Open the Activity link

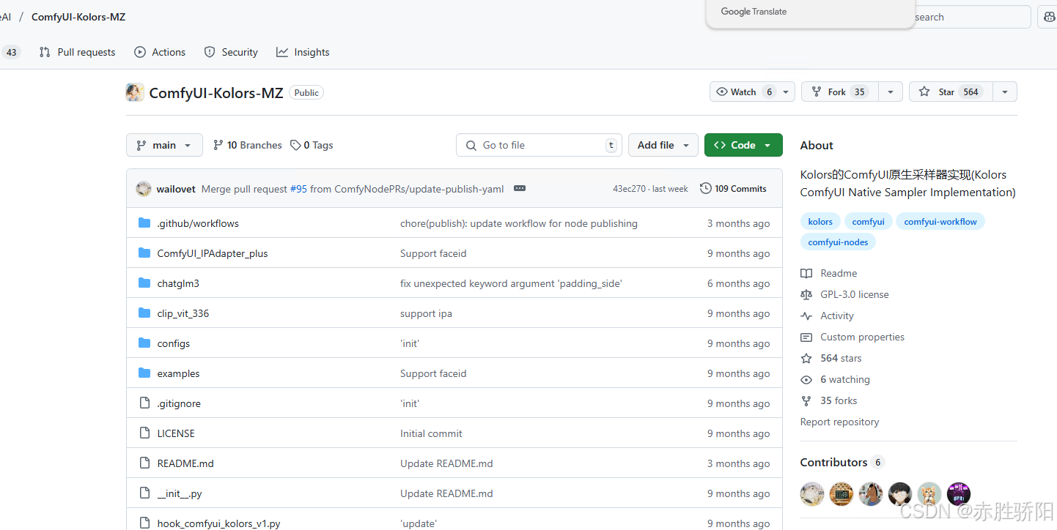point(828,316)
